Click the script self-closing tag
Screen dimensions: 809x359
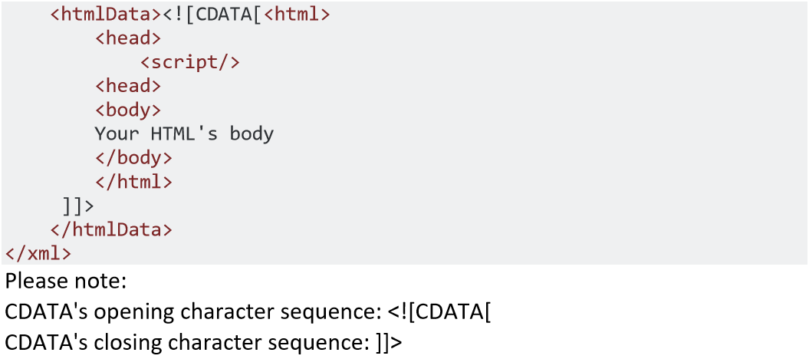pos(190,62)
